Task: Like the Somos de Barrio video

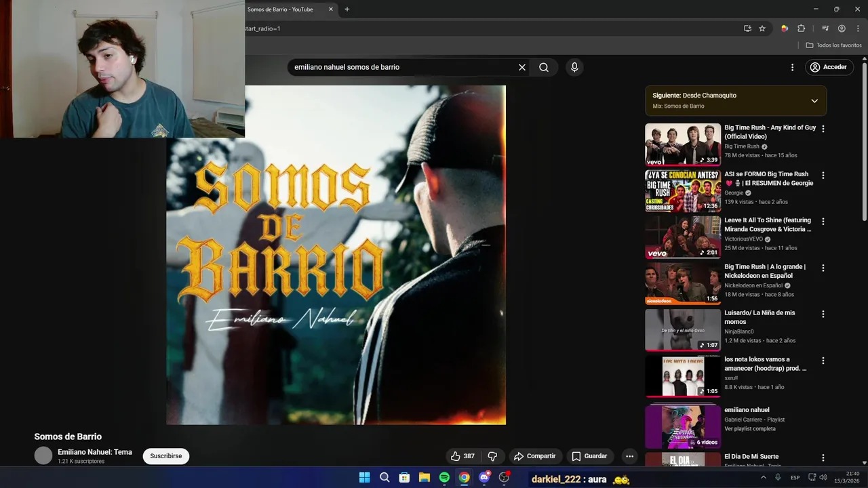Action: click(x=462, y=456)
